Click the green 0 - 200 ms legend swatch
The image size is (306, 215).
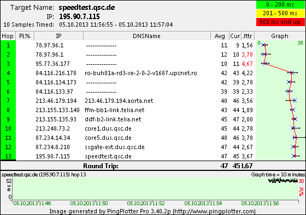coord(280,5)
